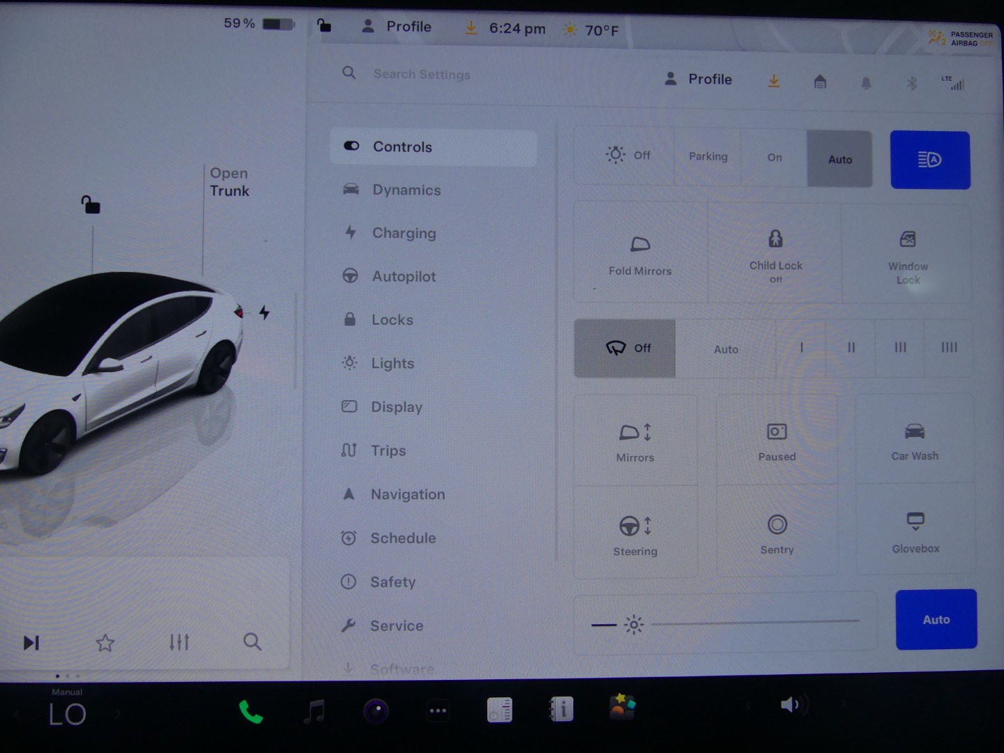Toggle auto high beam headlights button
Viewport: 1004px width, 753px height.
[x=929, y=160]
